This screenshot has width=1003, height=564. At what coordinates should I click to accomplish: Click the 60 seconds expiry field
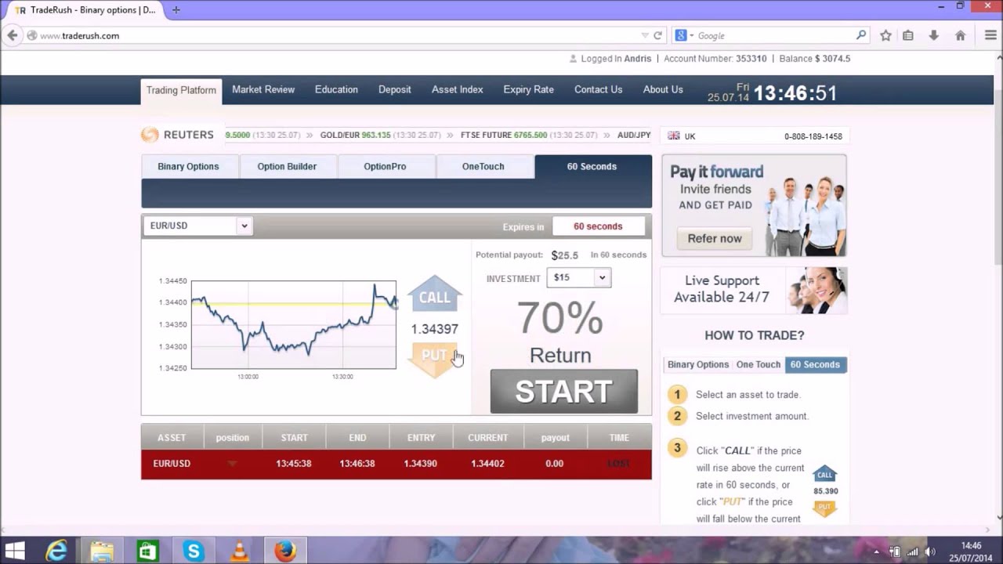pos(599,226)
